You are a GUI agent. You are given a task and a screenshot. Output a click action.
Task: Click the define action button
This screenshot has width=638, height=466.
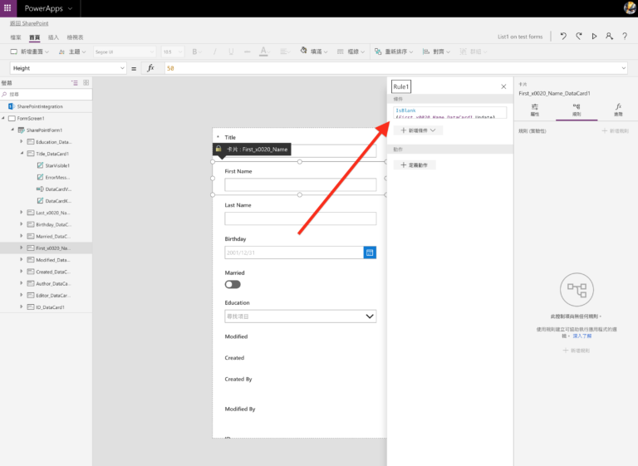[415, 164]
